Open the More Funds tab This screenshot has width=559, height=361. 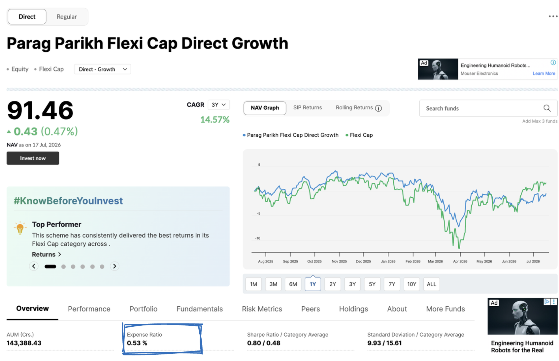pos(445,309)
